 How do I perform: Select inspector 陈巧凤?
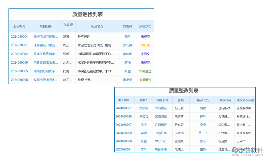coord(127,45)
